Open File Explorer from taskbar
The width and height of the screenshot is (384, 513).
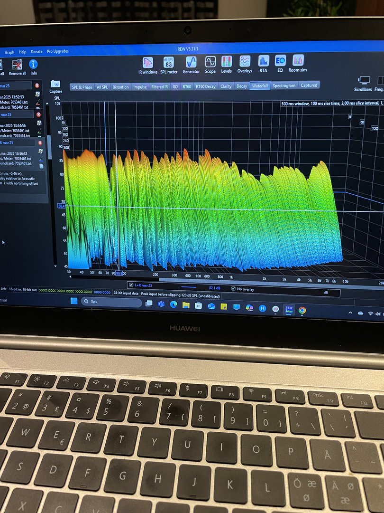186,305
